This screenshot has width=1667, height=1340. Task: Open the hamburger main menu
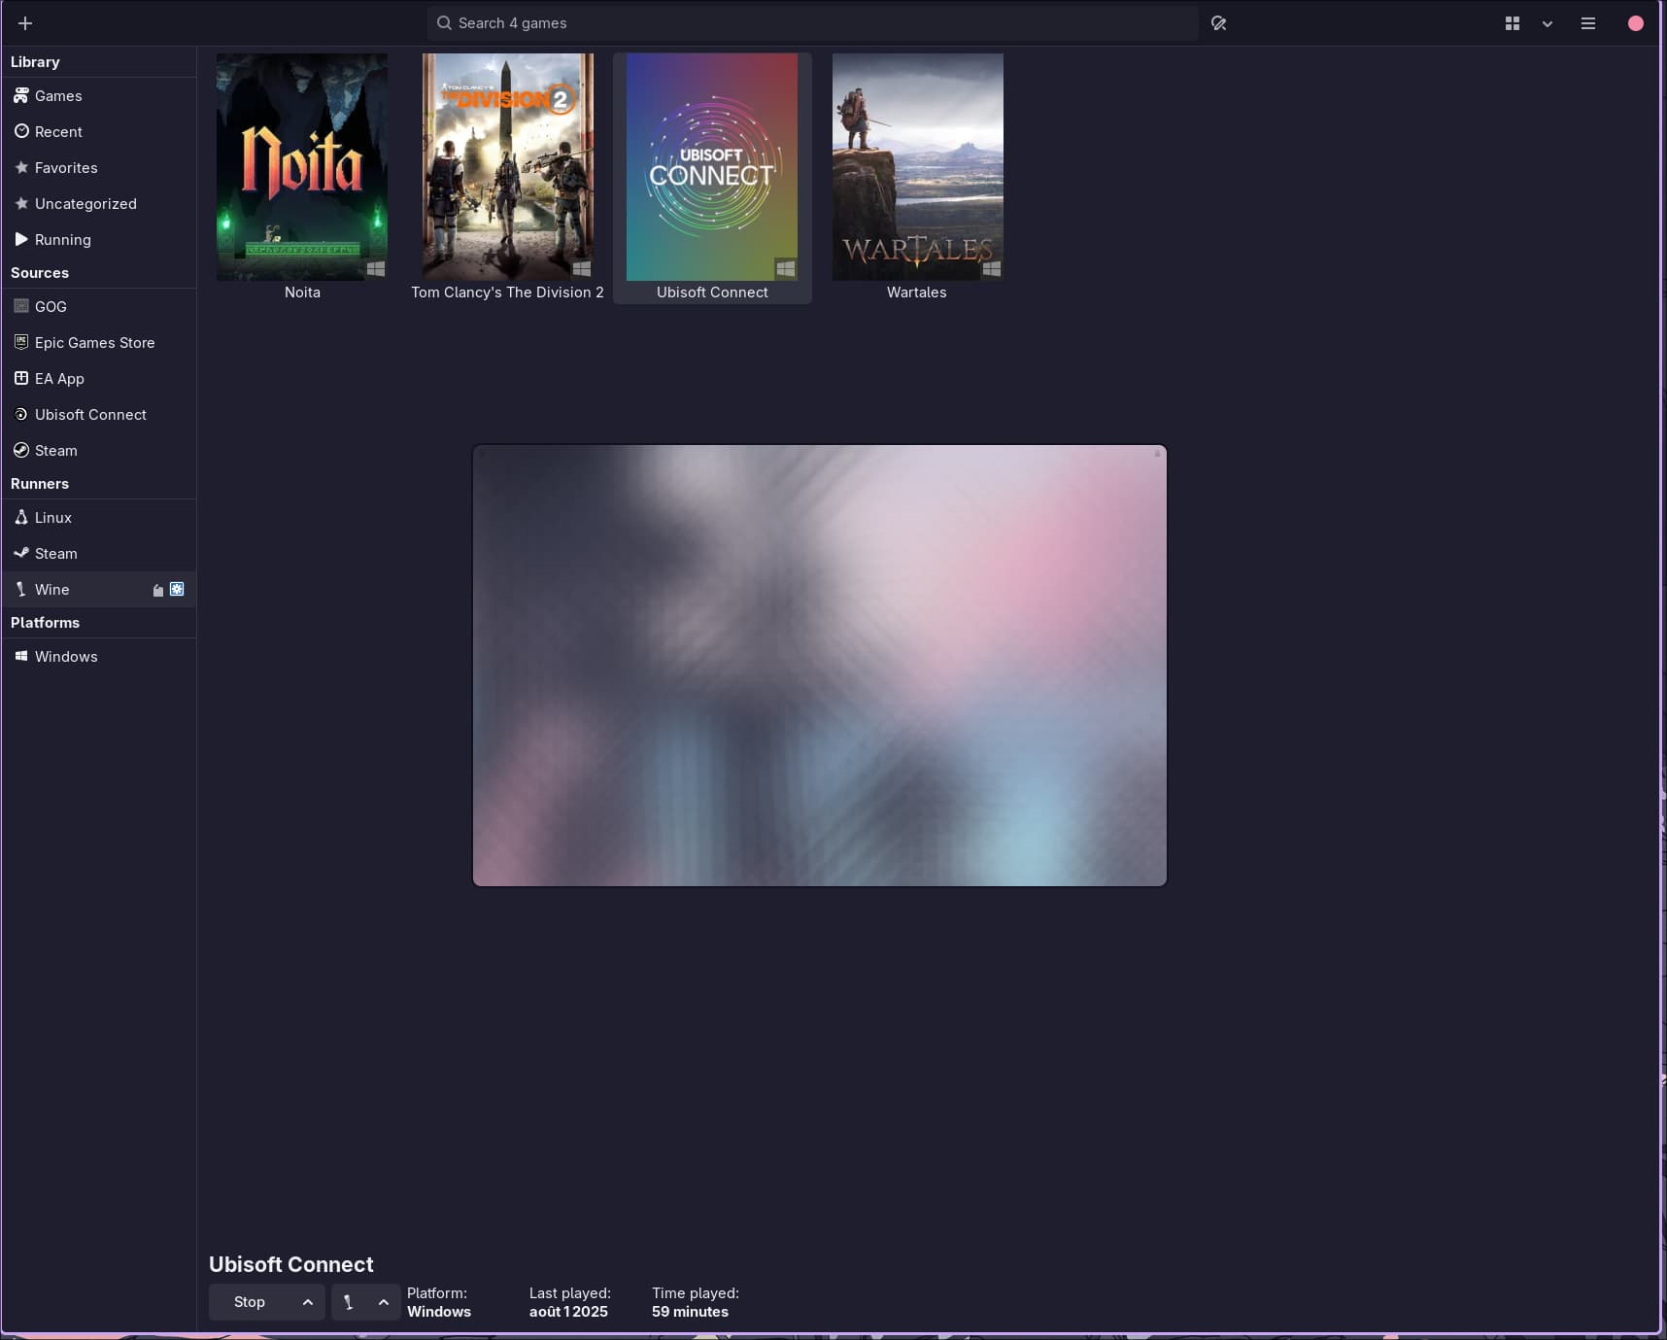coord(1588,23)
